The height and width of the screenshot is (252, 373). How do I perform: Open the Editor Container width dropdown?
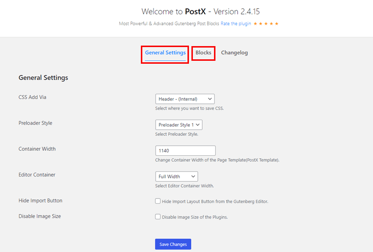point(176,176)
